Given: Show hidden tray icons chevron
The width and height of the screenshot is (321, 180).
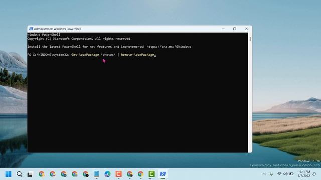Looking at the screenshot, I should (264, 174).
